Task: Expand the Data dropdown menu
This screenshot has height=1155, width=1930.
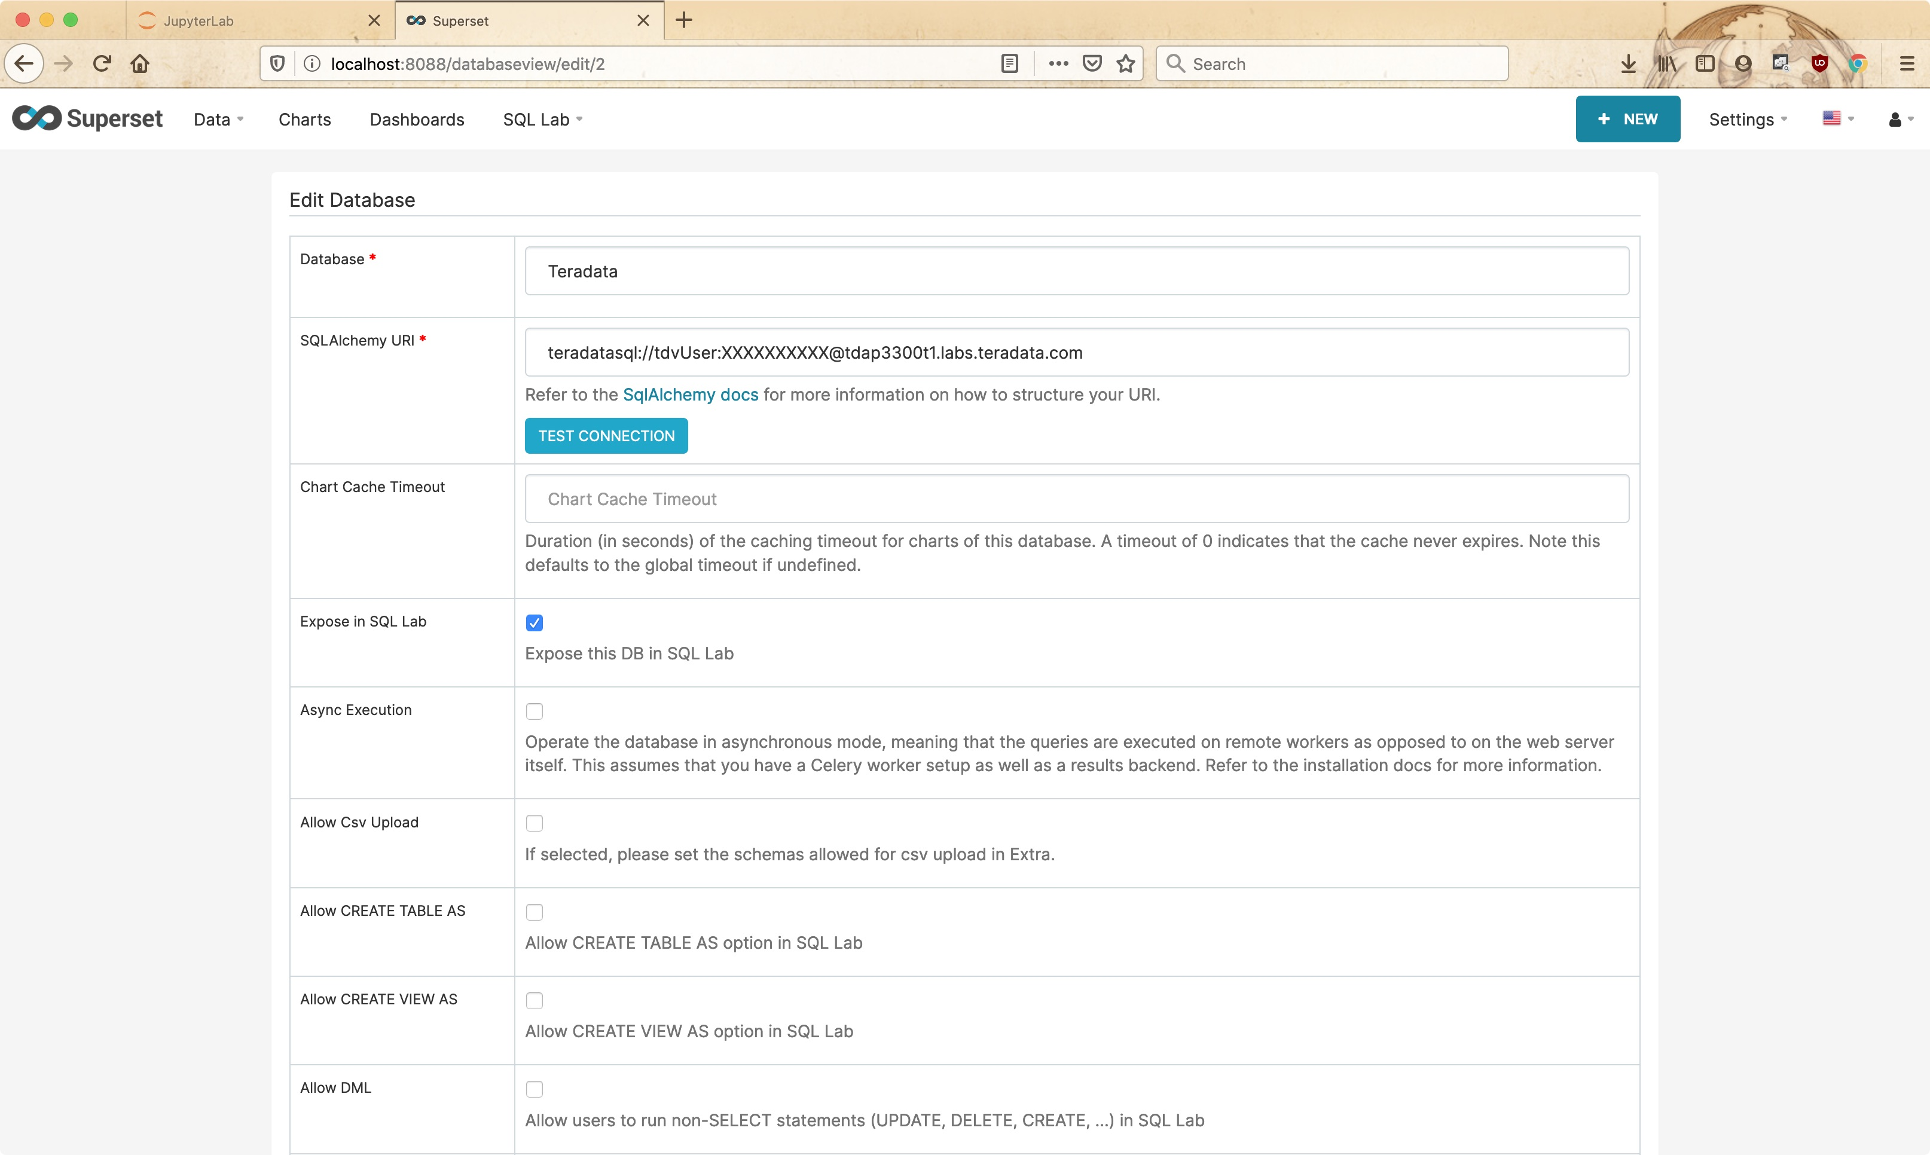Action: pos(218,119)
